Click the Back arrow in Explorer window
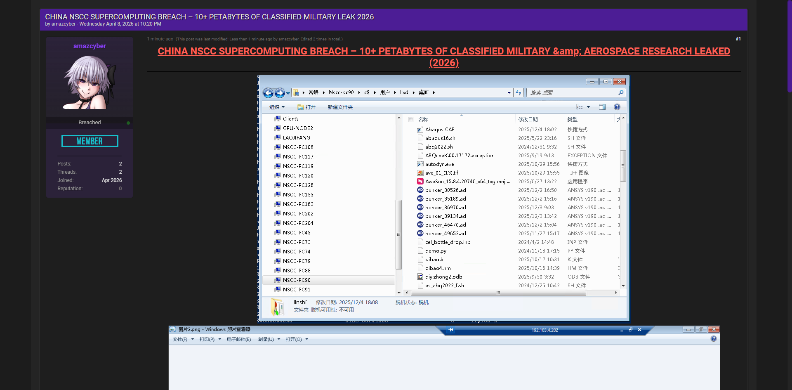Viewport: 792px width, 390px height. tap(268, 93)
